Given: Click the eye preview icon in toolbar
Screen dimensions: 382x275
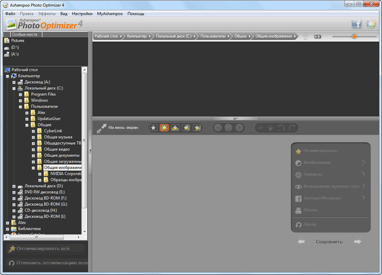Looking at the screenshot, I should [x=260, y=128].
